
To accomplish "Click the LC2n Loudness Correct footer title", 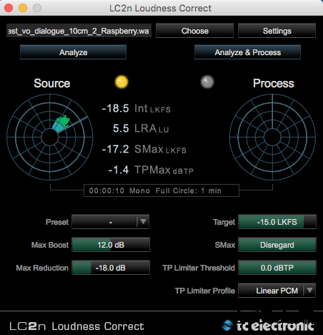I will 76,326.
